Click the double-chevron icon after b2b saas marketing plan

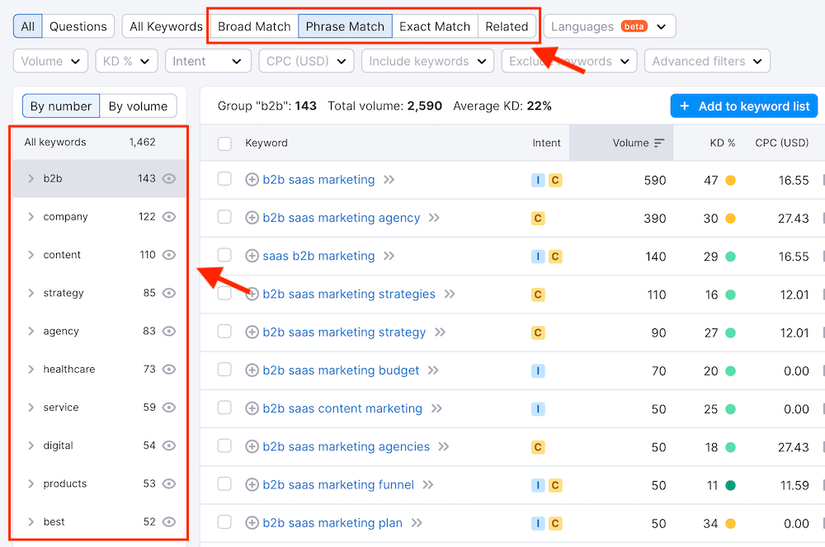(x=417, y=523)
